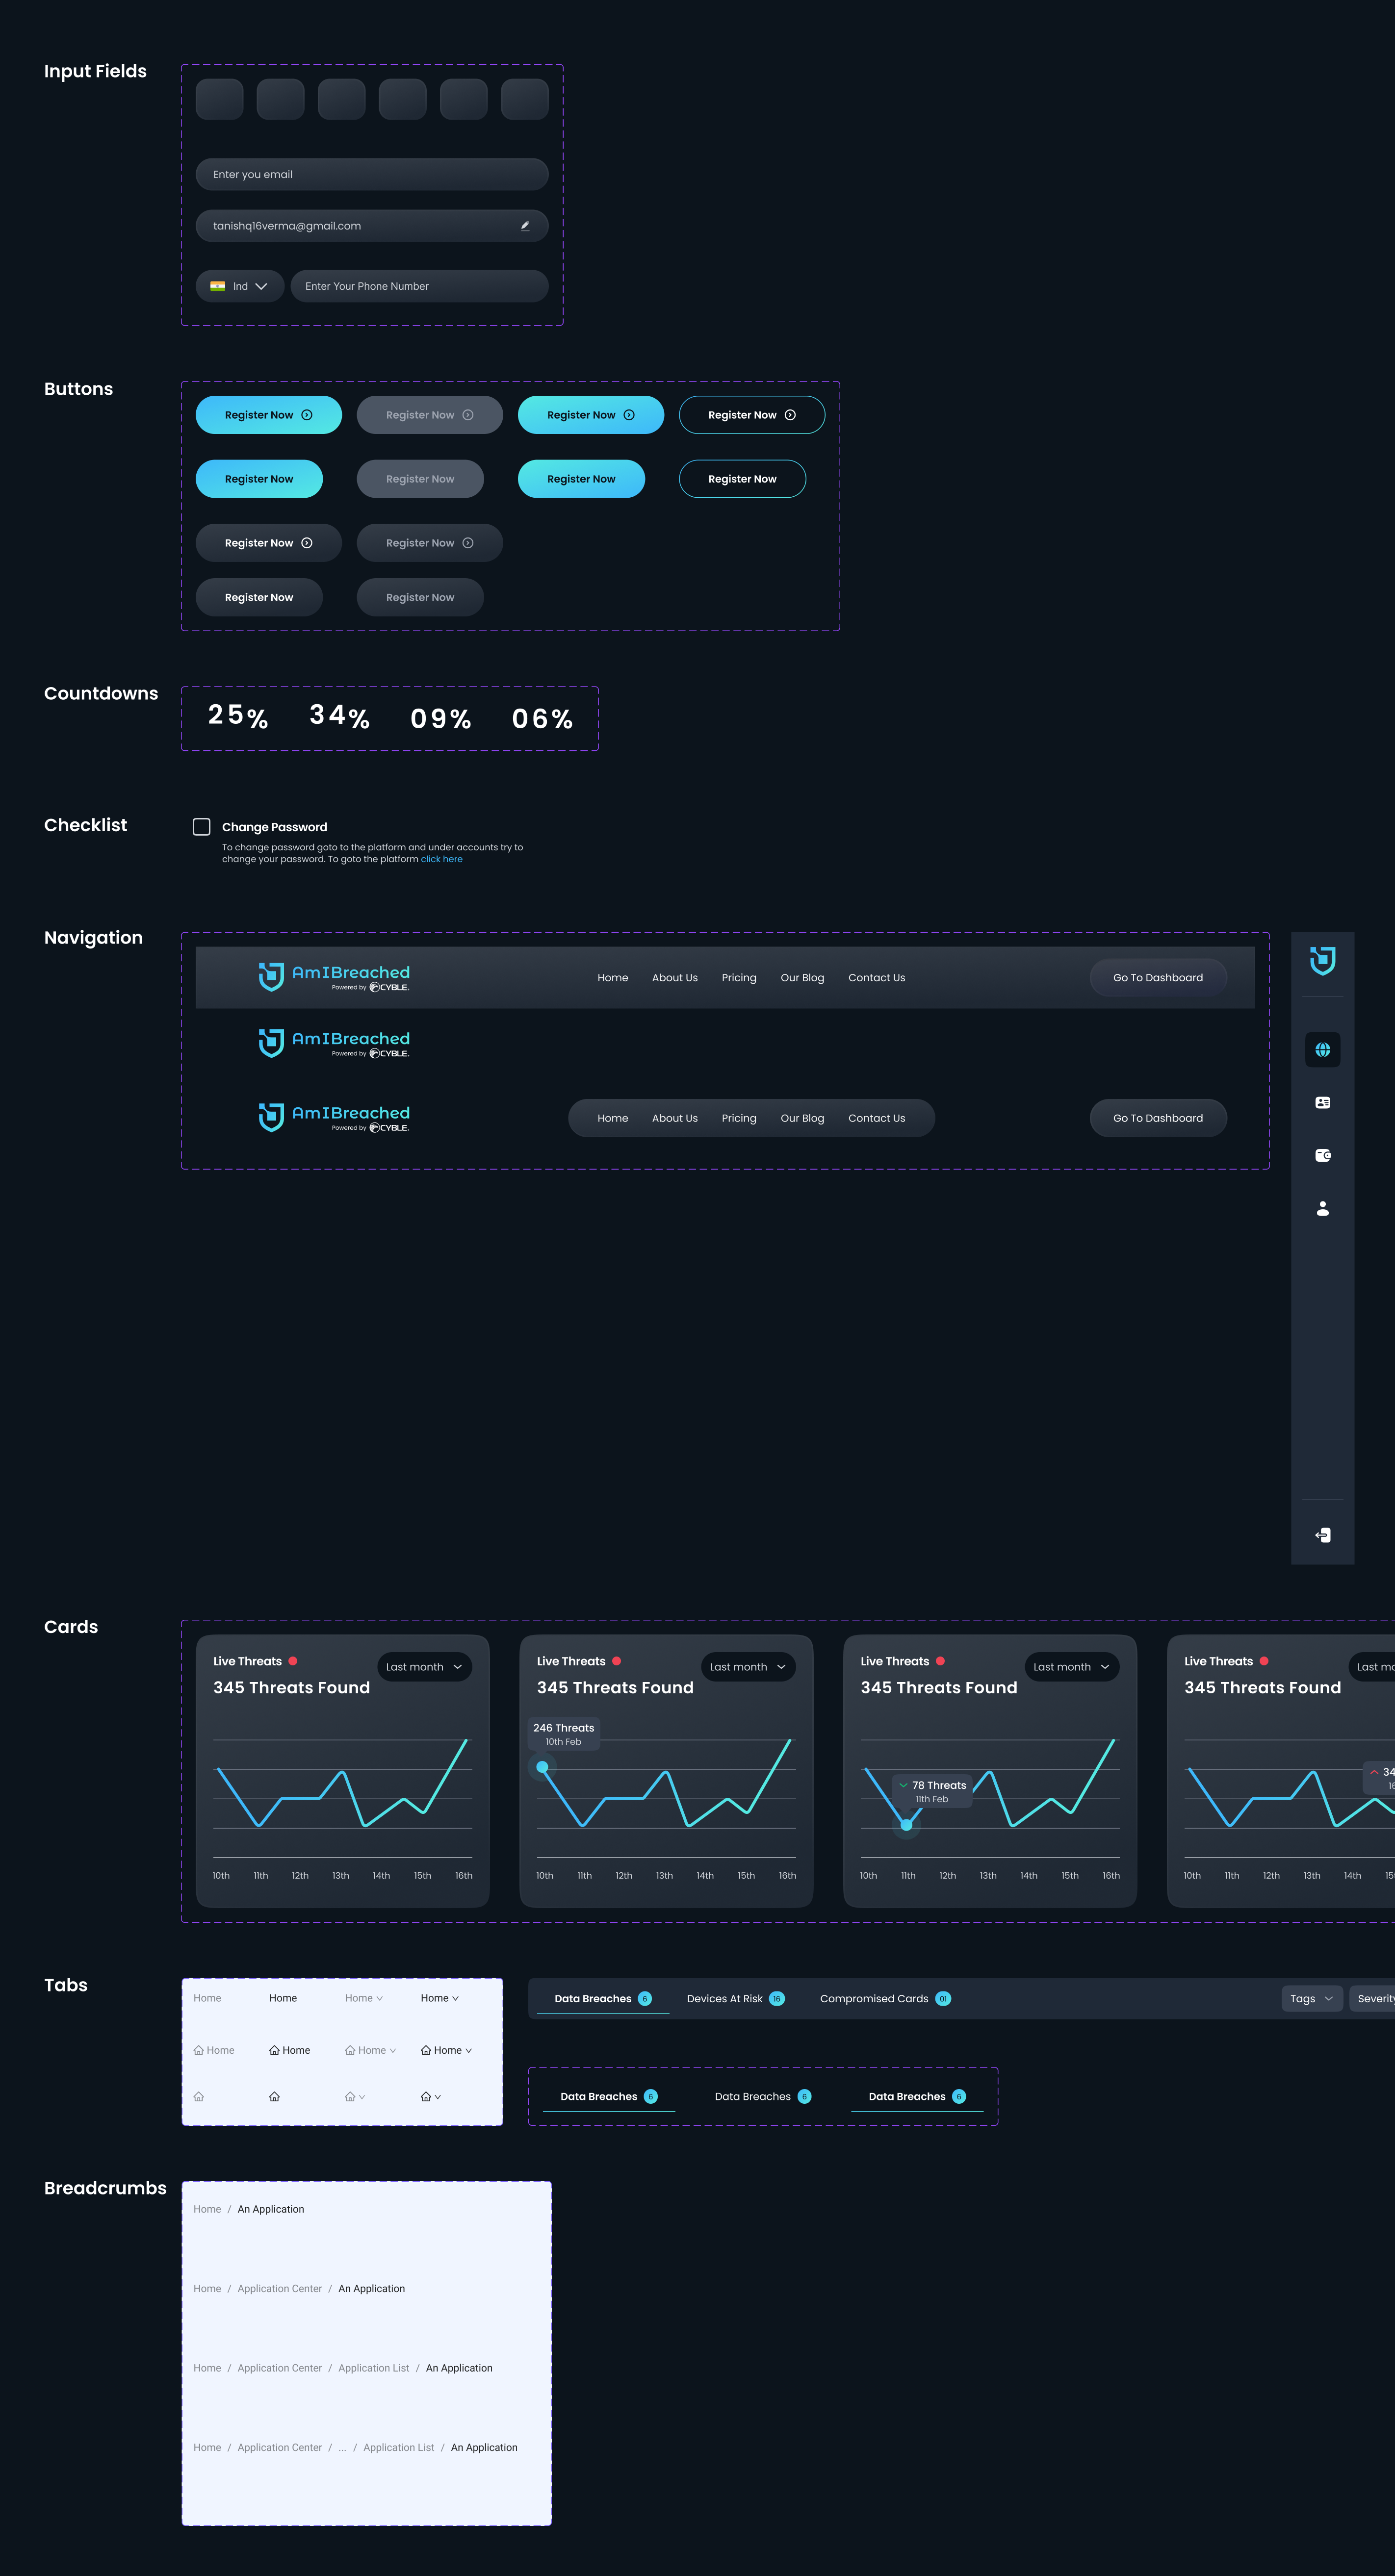Focus the Enter you email input field

pos(372,174)
